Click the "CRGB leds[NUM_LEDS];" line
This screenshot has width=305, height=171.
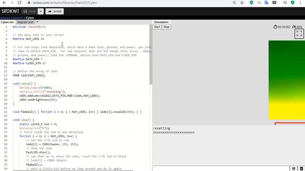29,76
